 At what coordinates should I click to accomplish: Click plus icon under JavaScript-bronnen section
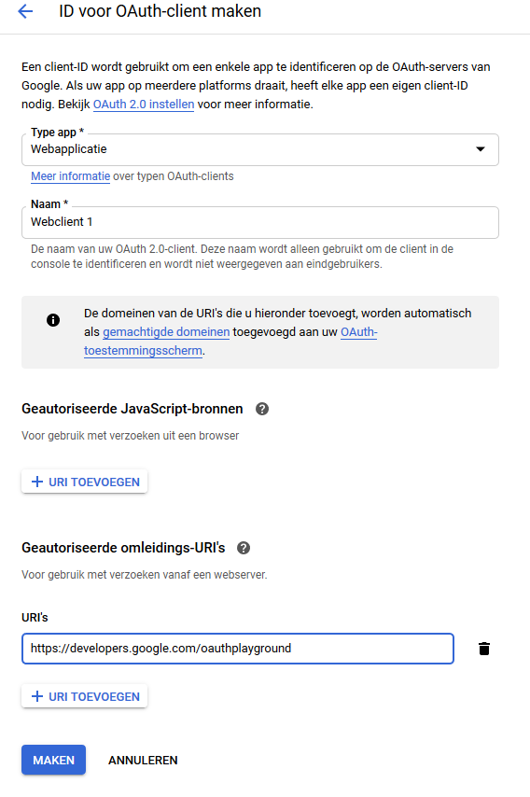coord(37,482)
